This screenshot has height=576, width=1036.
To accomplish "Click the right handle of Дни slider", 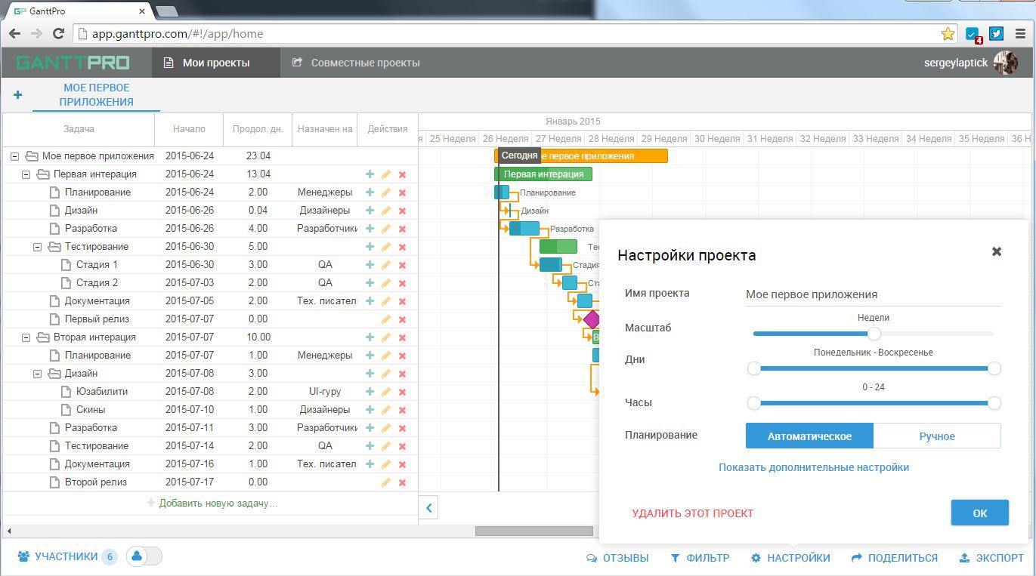I will pos(994,368).
